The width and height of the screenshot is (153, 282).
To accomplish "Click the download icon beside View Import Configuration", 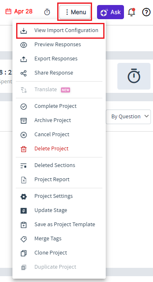I will [24, 30].
